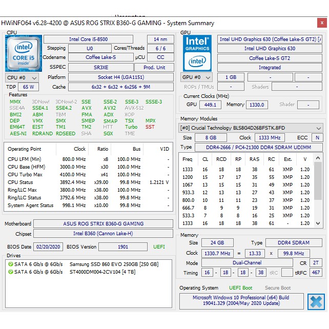Image resolution: width=329 pixels, height=329 pixels.
Task: Click the CPU Status operating point row
Action: tap(88, 182)
